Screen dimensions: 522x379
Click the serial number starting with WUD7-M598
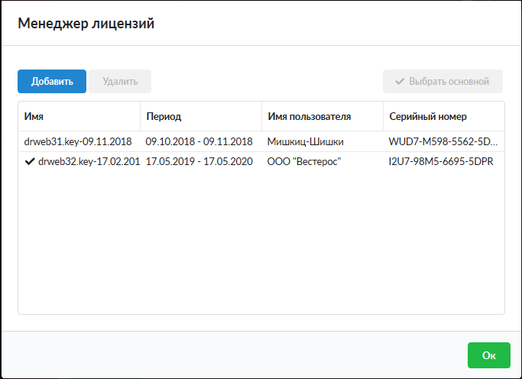tap(443, 141)
